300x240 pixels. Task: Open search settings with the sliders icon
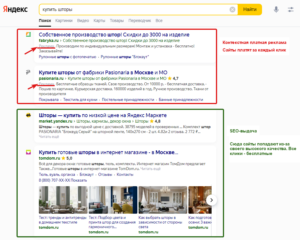(x=291, y=10)
